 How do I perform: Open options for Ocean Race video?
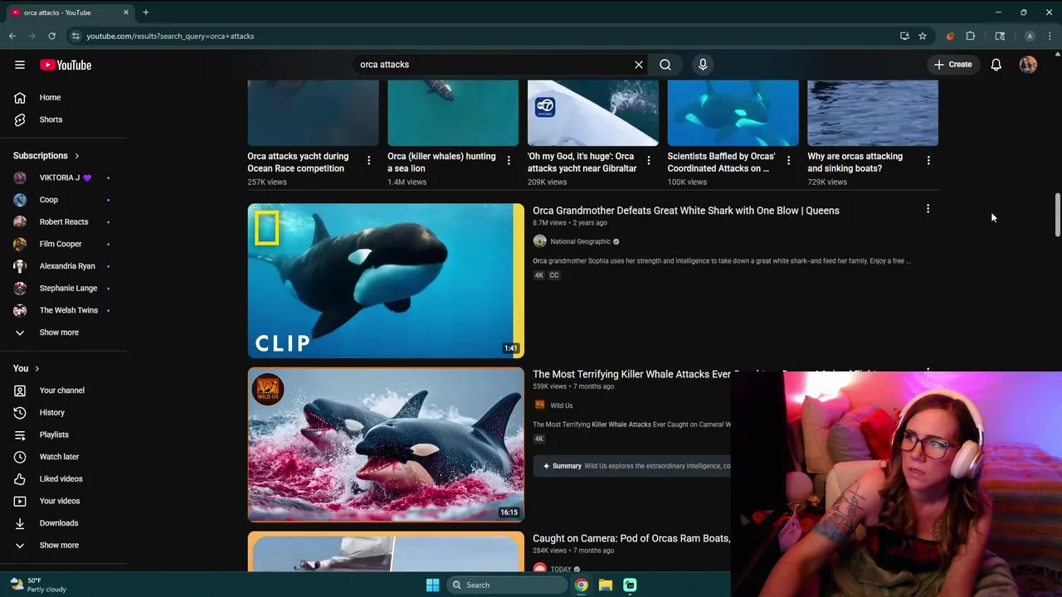[x=368, y=160]
